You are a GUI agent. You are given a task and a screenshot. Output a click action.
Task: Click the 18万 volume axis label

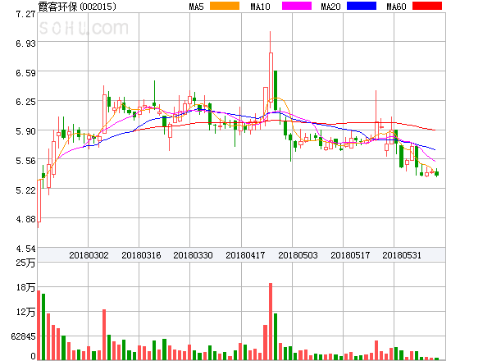[25, 287]
